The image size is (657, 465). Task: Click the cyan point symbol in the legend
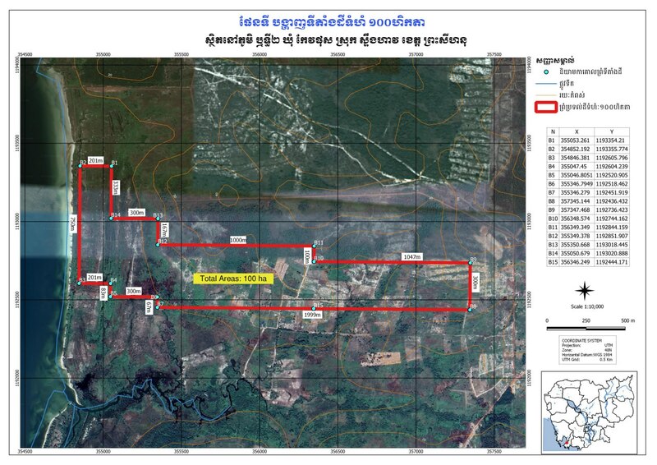(546, 72)
